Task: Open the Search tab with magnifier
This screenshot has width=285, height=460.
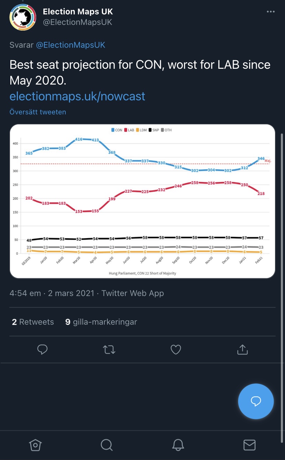Action: click(x=107, y=445)
